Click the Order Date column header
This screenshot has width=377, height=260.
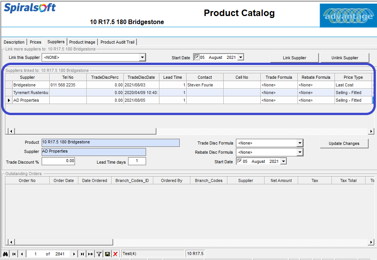64,180
